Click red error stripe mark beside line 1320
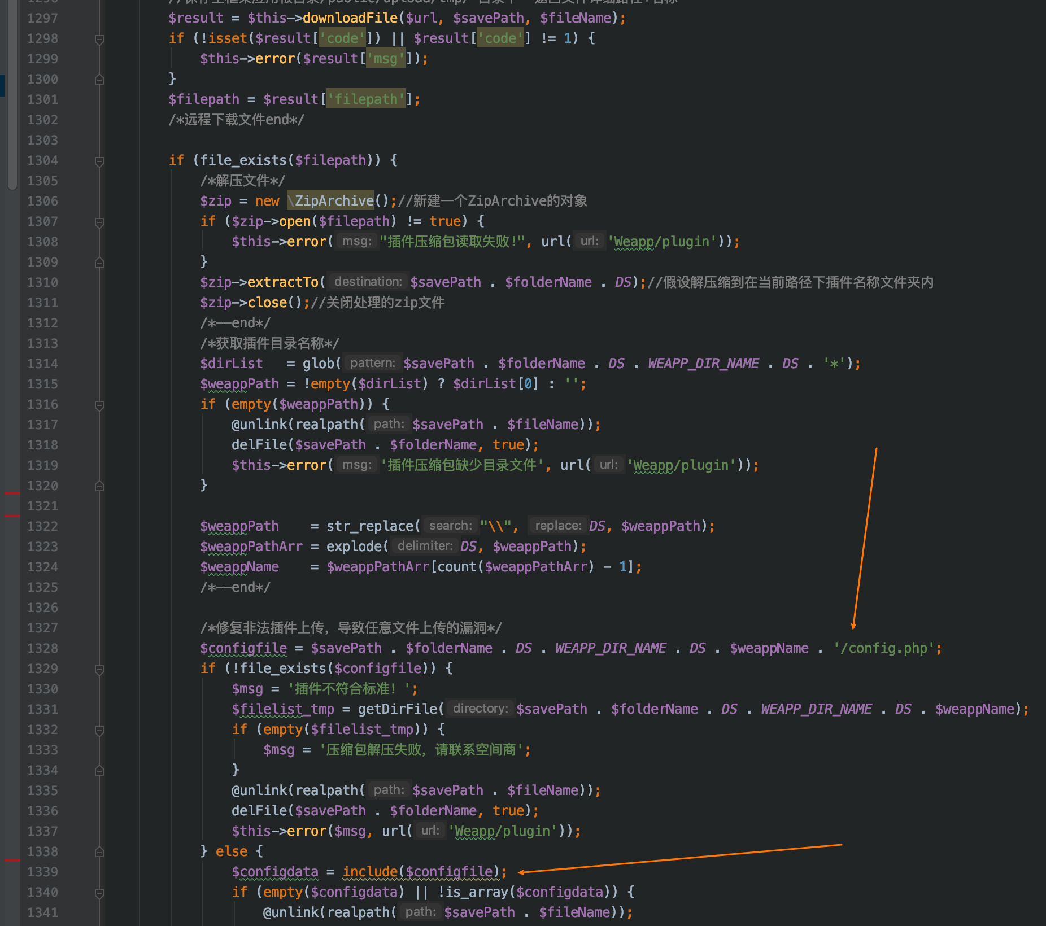The width and height of the screenshot is (1046, 926). [x=12, y=493]
